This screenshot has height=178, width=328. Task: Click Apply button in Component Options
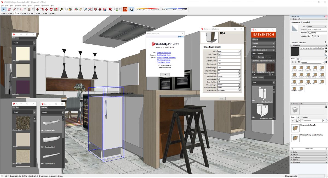tap(222, 98)
